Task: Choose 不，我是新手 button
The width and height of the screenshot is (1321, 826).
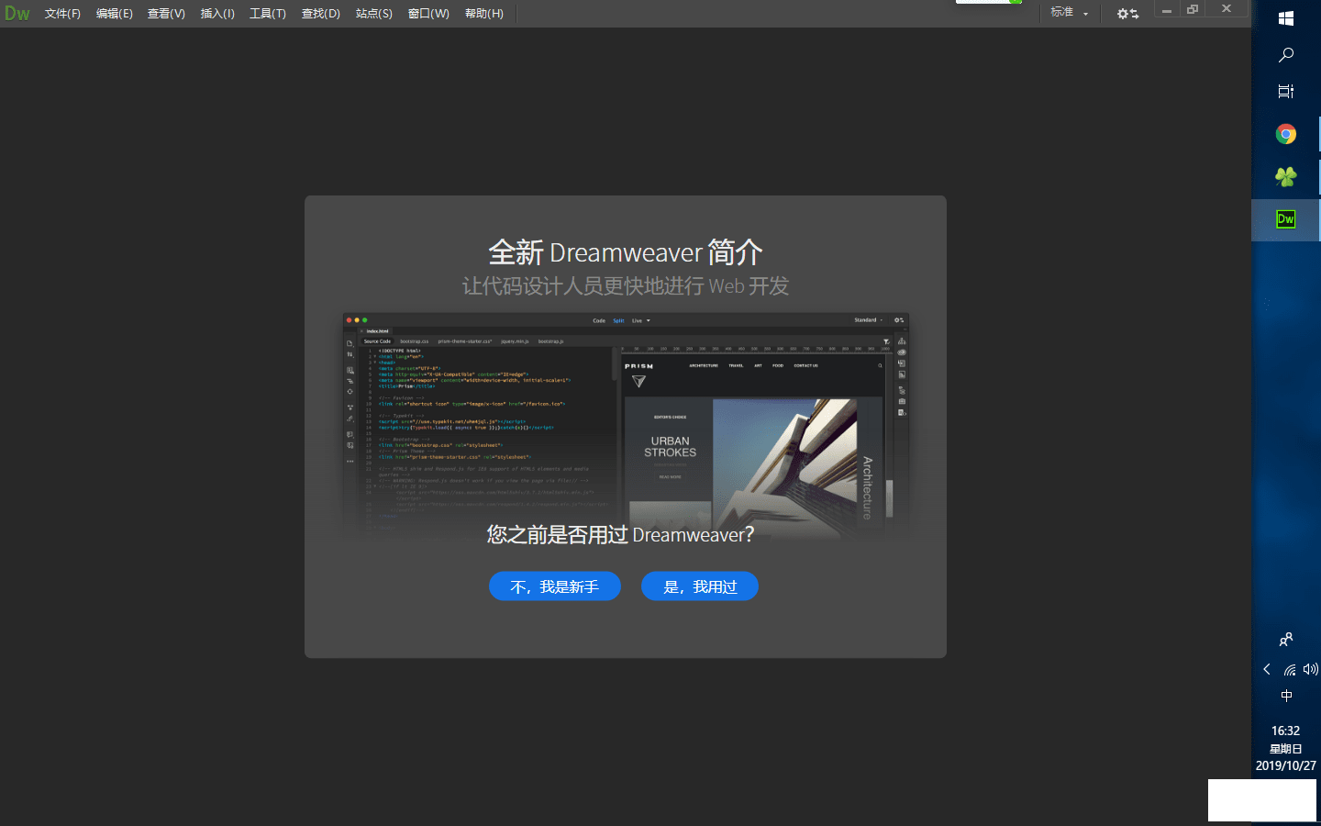Action: pos(555,586)
